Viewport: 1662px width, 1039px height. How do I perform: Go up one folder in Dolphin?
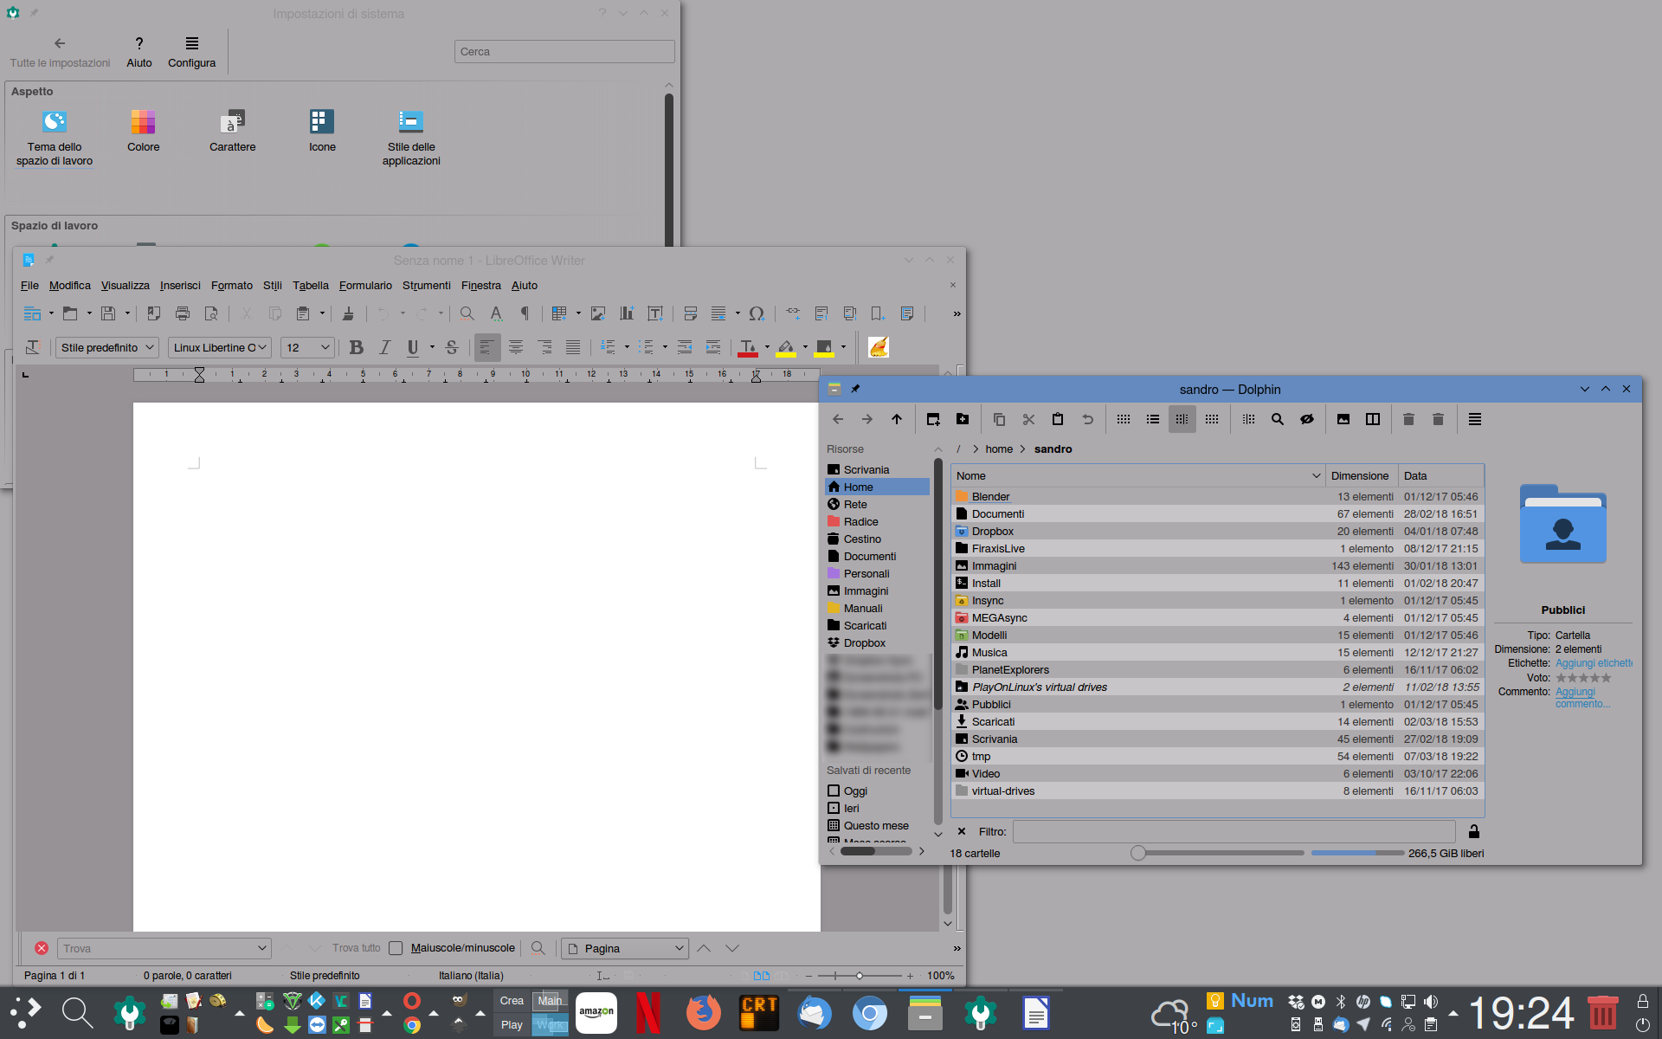point(897,419)
